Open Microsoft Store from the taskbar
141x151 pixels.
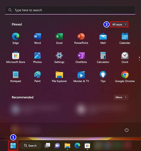point(87,146)
